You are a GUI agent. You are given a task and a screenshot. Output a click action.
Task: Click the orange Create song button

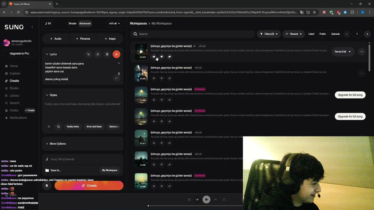tap(89, 185)
